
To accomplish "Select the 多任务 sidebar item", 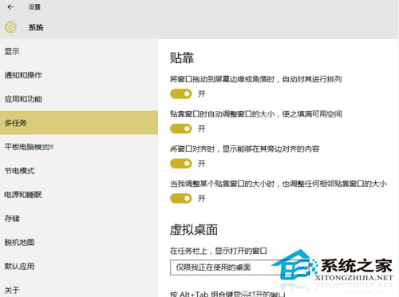I will (x=79, y=123).
